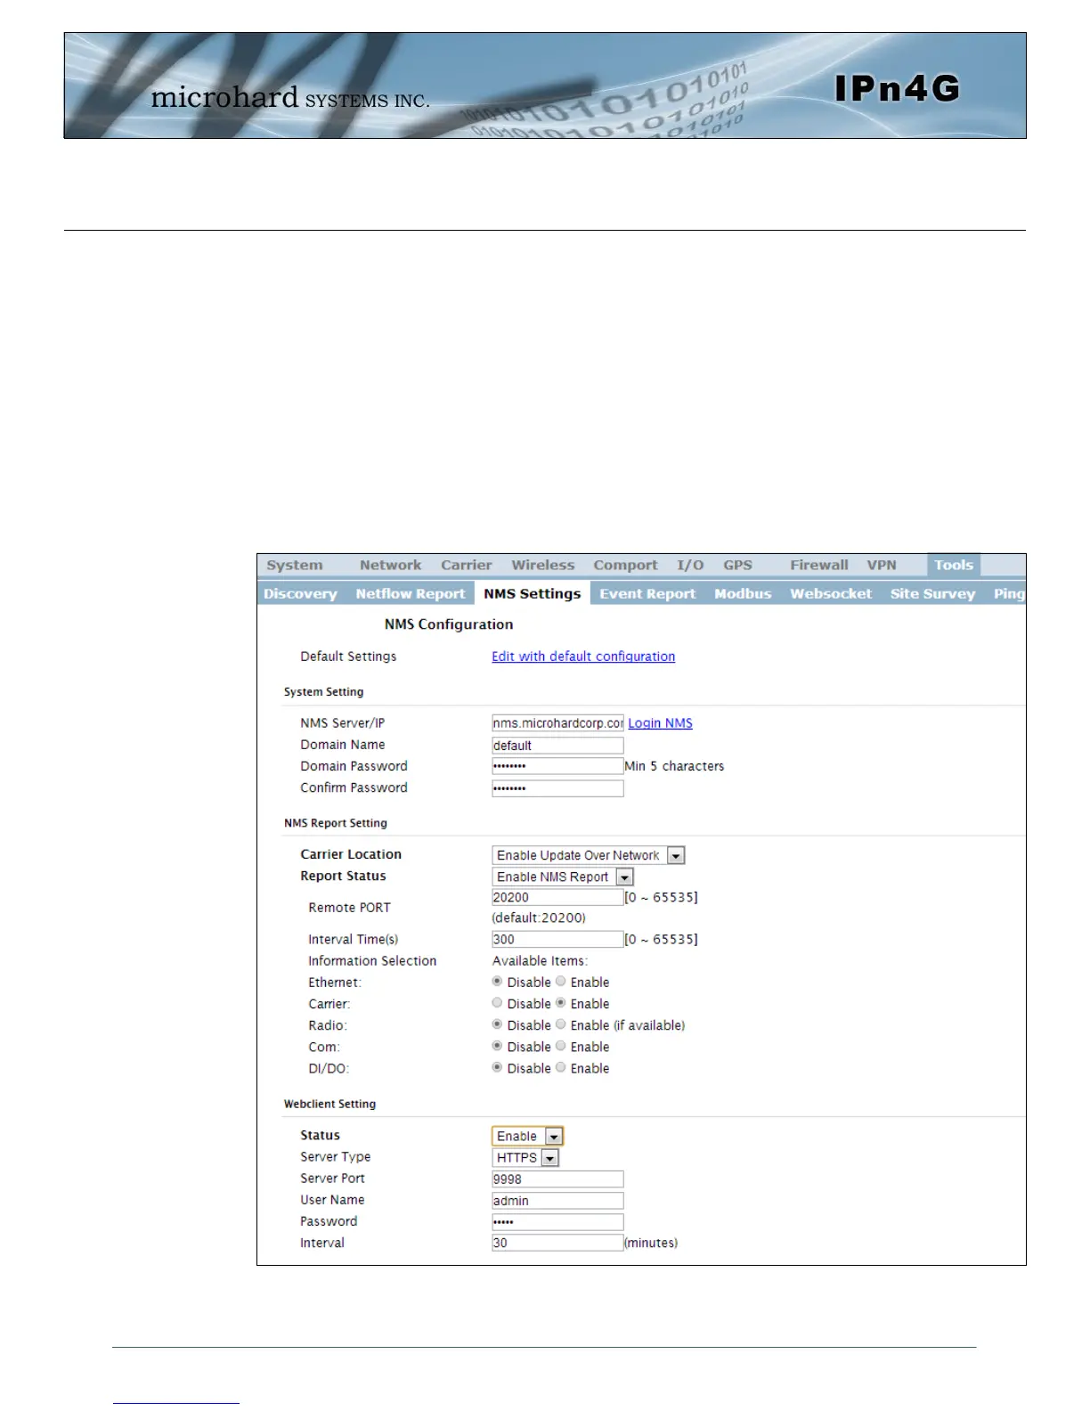Open the Carrier top menu
This screenshot has width=1090, height=1411.
pyautogui.click(x=466, y=565)
